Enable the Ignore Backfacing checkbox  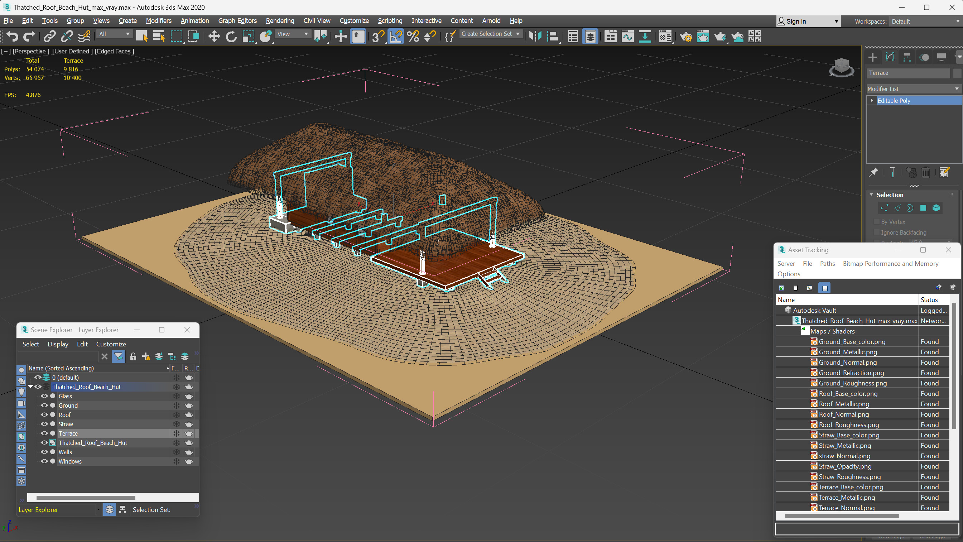[876, 232]
